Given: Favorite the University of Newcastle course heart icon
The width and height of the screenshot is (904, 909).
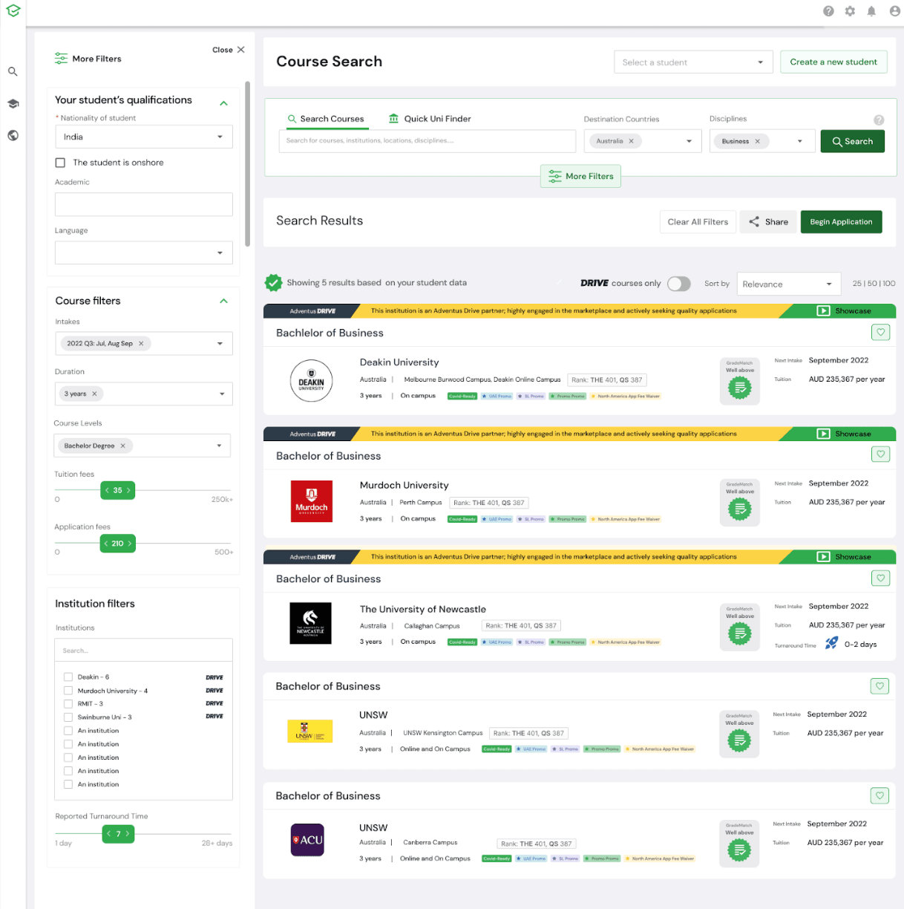Looking at the screenshot, I should [x=881, y=578].
